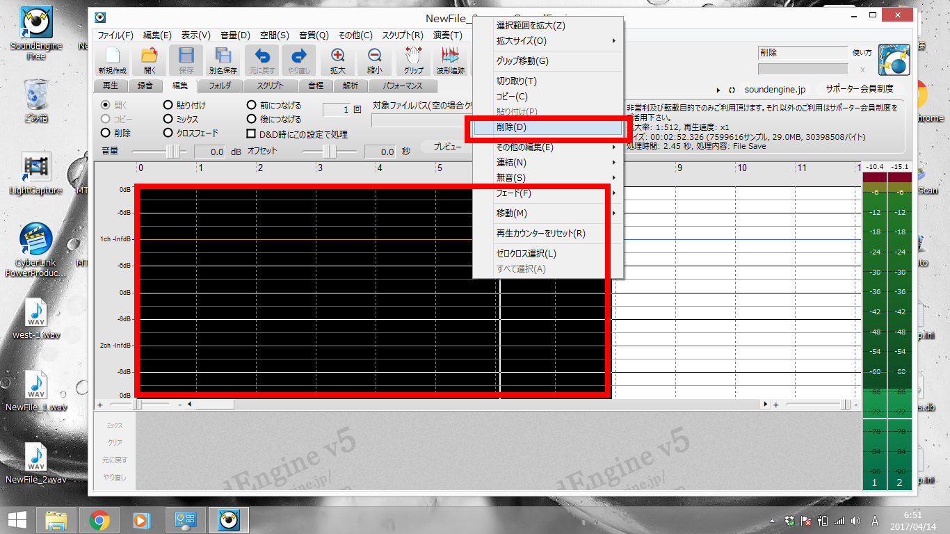Image resolution: width=950 pixels, height=534 pixels.
Task: Open the 音量(D) menu
Action: [235, 35]
